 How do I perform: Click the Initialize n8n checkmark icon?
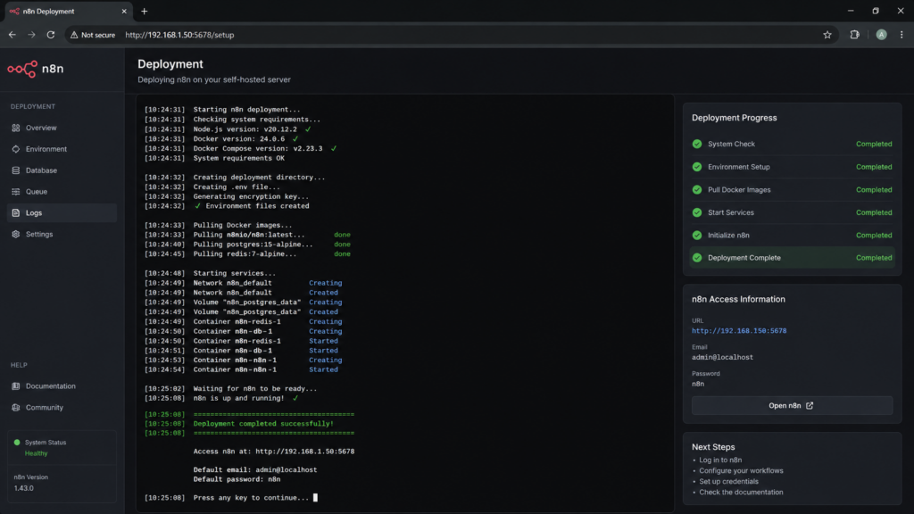697,236
